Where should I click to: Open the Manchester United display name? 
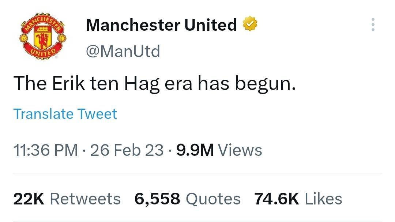161,25
